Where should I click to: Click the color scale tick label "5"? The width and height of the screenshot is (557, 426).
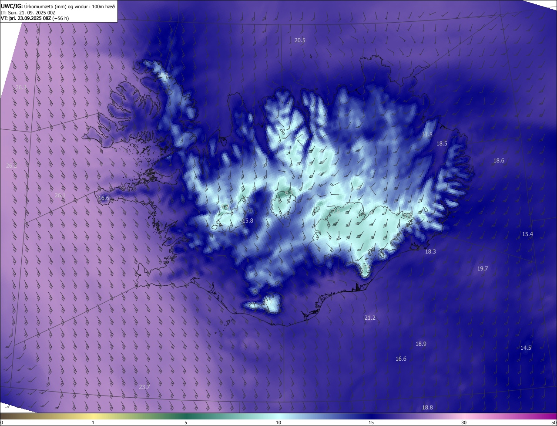point(186,423)
